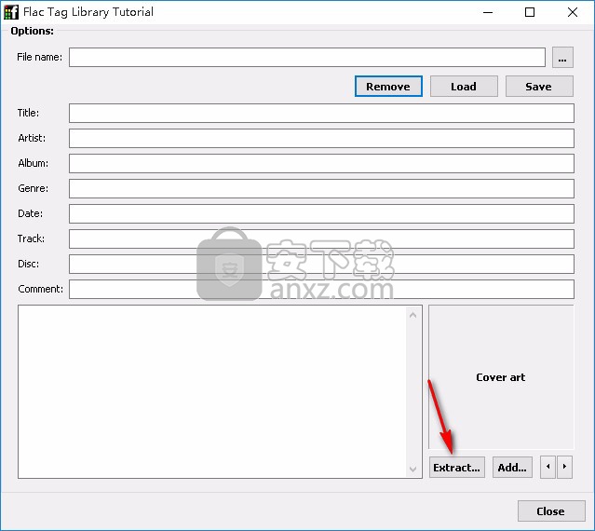Maximize the Flac Tag Library Tutorial window
This screenshot has height=531, width=595.
(x=530, y=12)
